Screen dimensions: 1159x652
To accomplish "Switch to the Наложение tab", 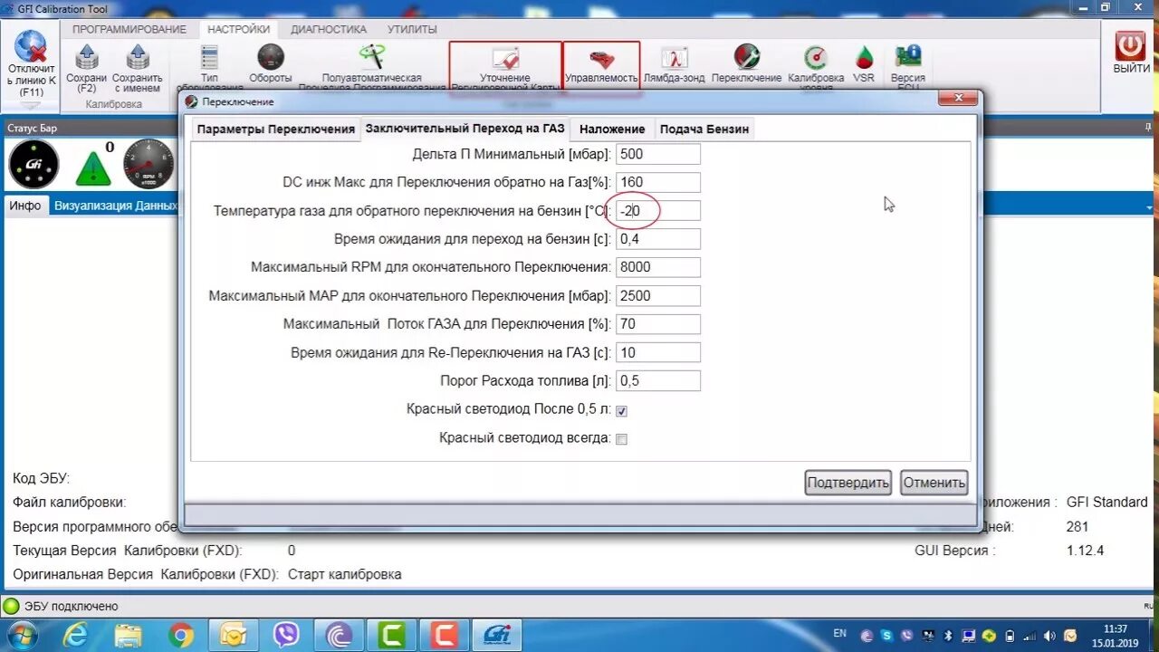I will (x=612, y=129).
